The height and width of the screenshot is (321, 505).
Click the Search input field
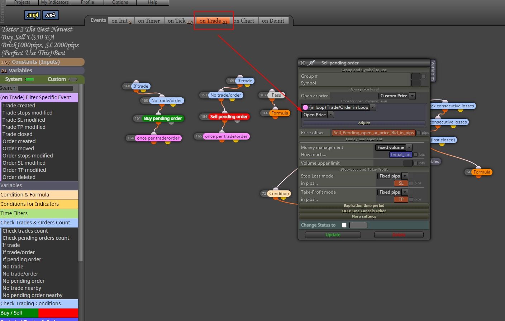tap(46, 88)
